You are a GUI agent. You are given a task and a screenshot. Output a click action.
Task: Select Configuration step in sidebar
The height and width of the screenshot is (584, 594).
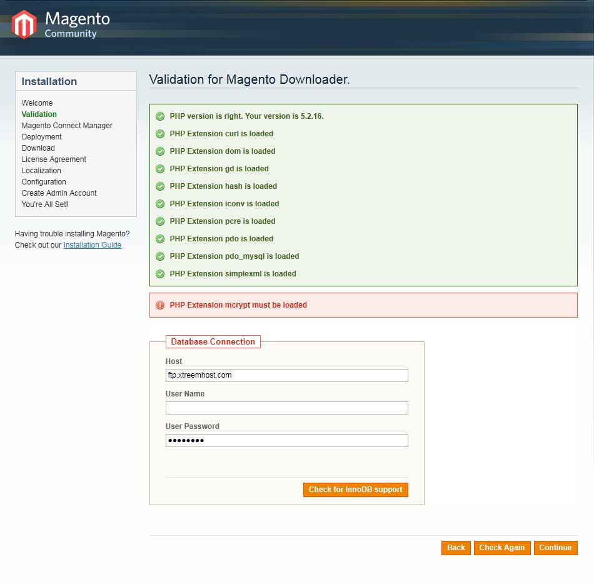pos(44,182)
